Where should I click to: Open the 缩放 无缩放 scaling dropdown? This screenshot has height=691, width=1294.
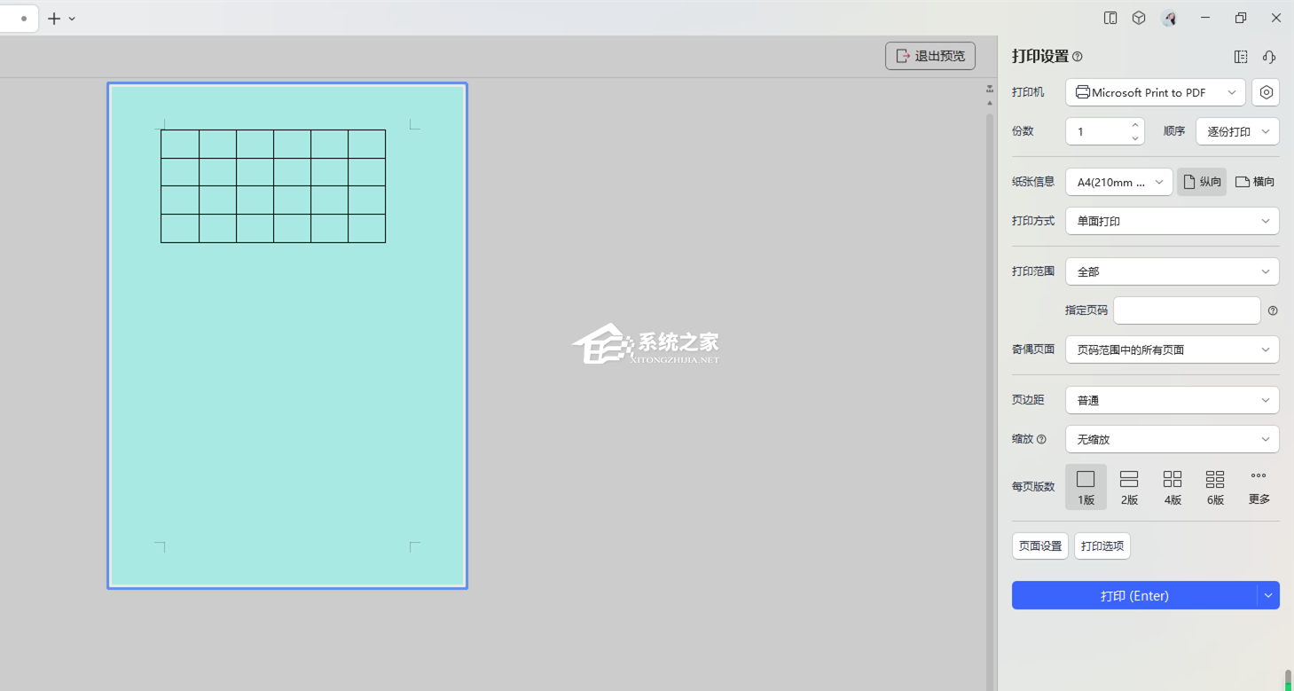point(1172,439)
